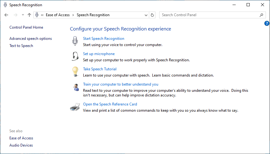Image resolution: width=270 pixels, height=154 pixels.
Task: Click the printer icon for Speech Reference Card
Action: click(75, 107)
